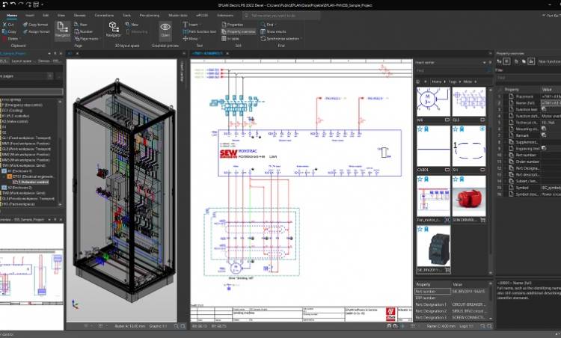The width and height of the screenshot is (561, 338).
Task: Click the Property overview ribbon icon
Action: coord(224,31)
